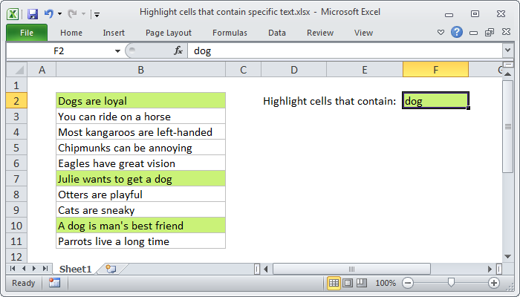Viewport: 520px width, 297px height.
Task: Open the Review ribbon tab
Action: (x=320, y=33)
